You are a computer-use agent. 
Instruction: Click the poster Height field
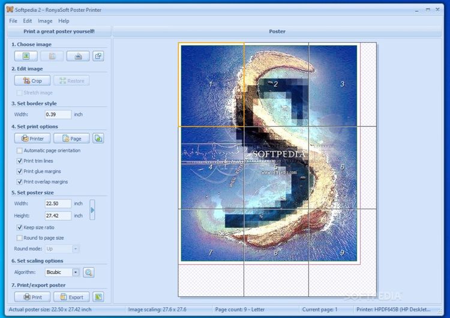[58, 215]
